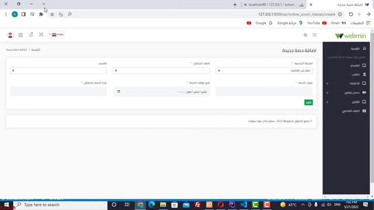Open the calendar picker icon in date field

click(119, 92)
